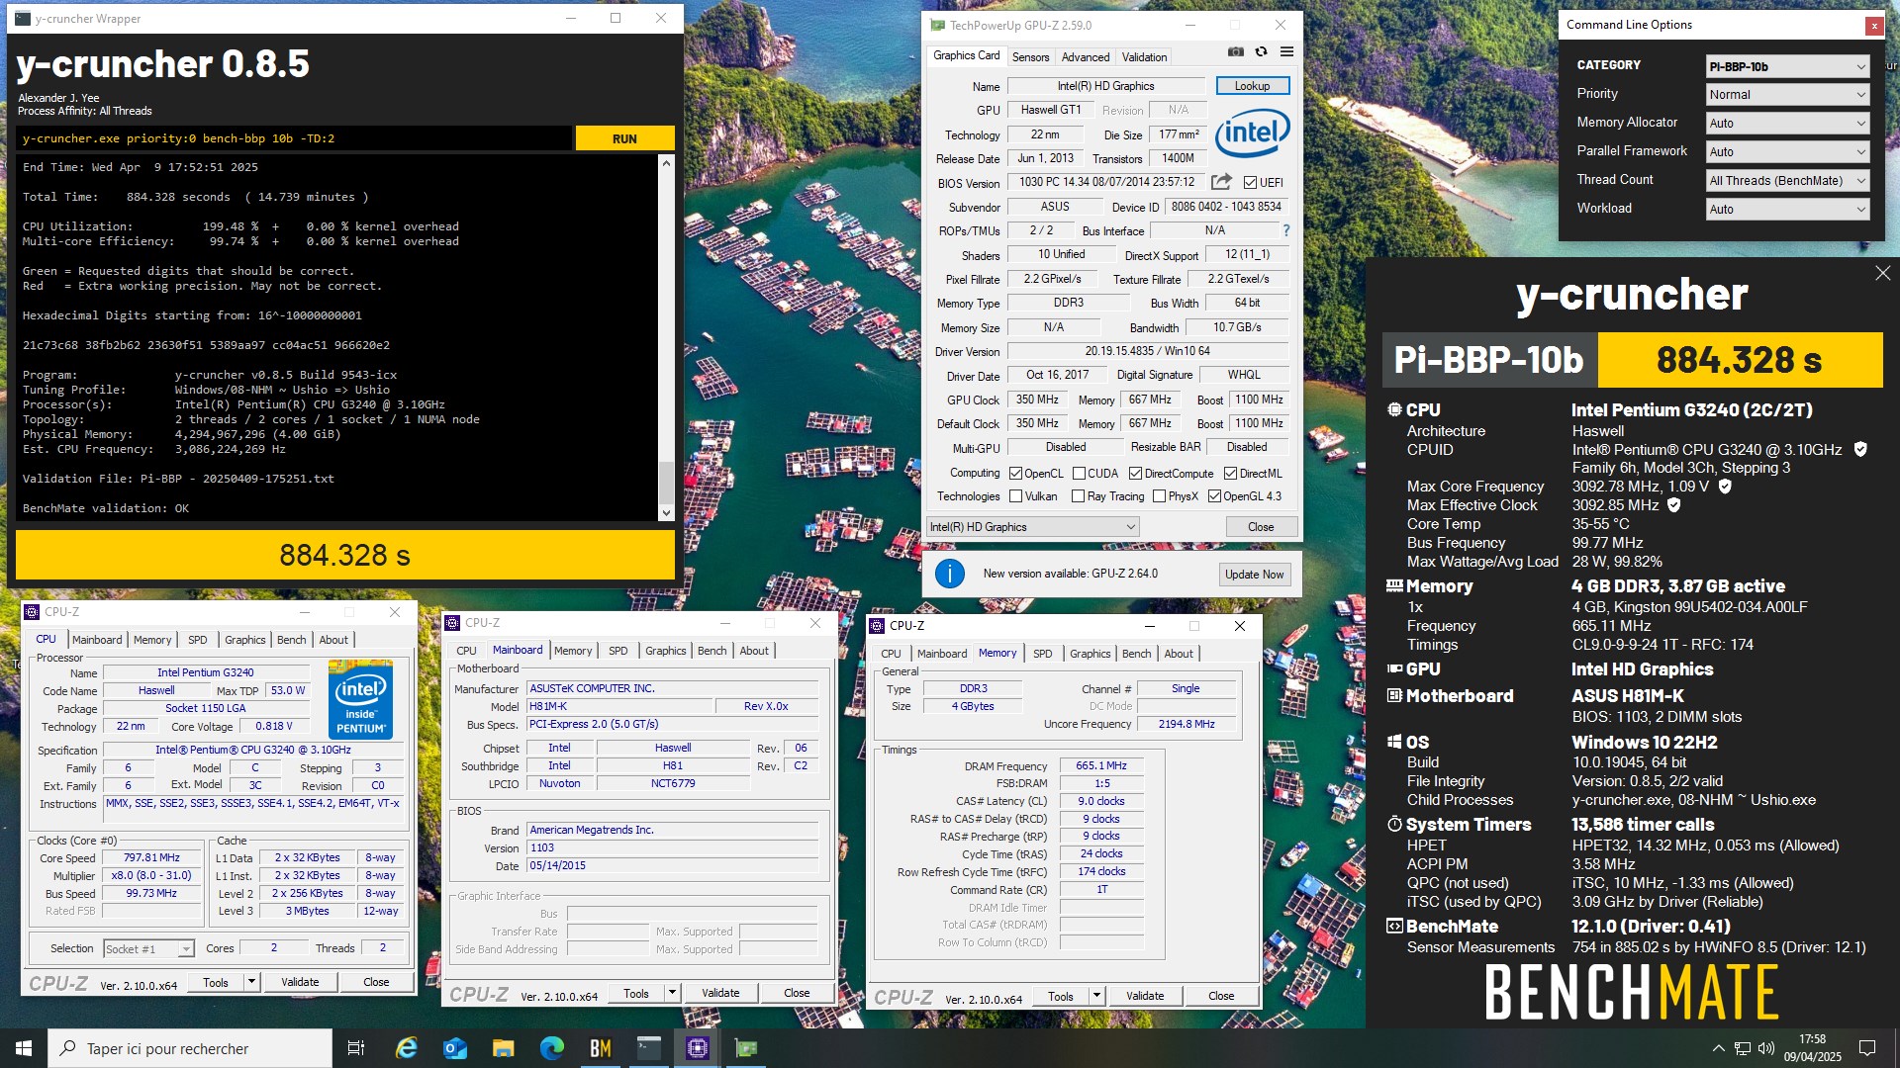The height and width of the screenshot is (1068, 1900).
Task: Click the Bus Interface question mark icon
Action: pos(1285,230)
